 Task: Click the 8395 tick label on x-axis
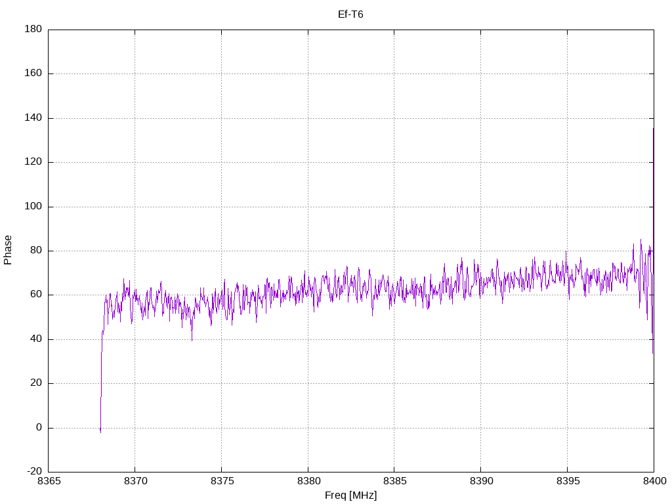coord(567,482)
